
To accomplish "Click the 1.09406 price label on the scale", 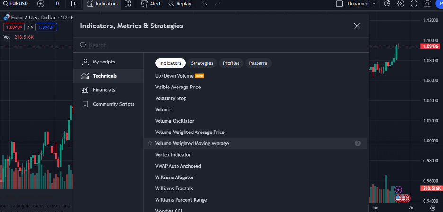I will [x=431, y=46].
